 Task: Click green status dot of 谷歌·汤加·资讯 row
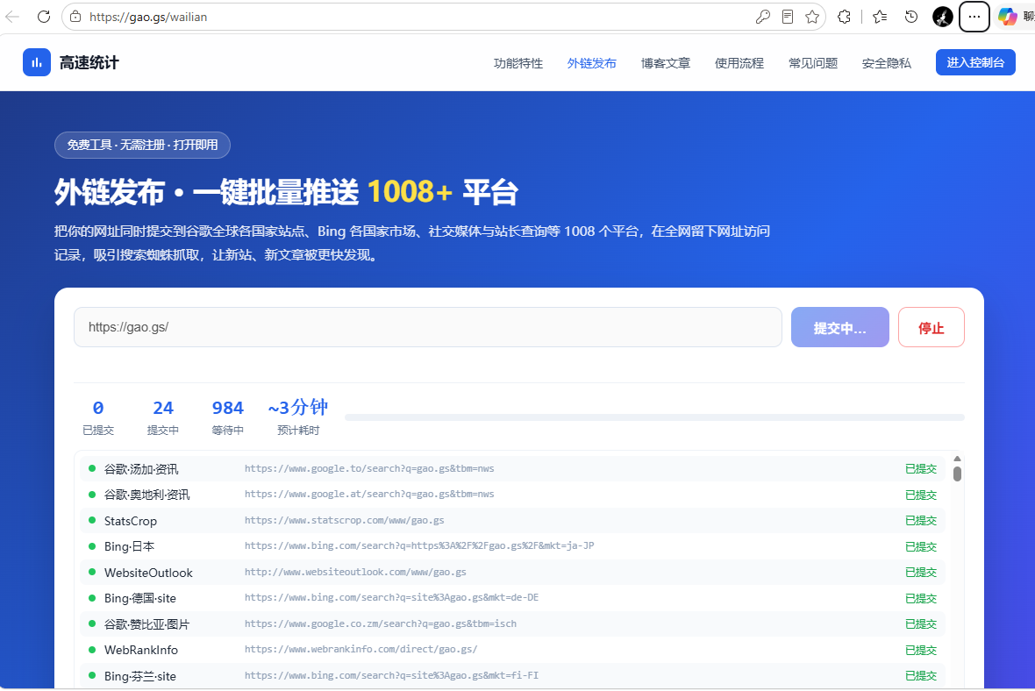(92, 468)
